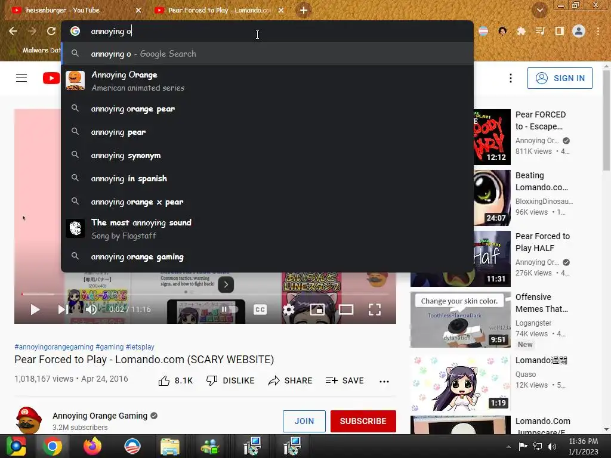Select 'annoying o - Google Search' suggestion

tap(267, 54)
